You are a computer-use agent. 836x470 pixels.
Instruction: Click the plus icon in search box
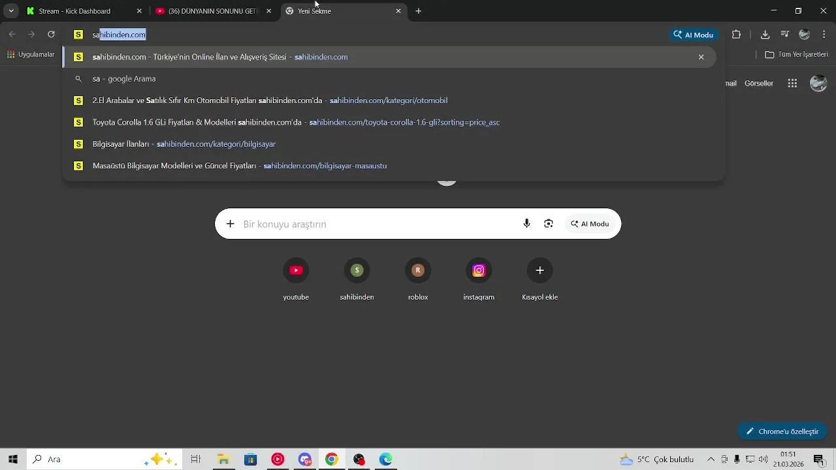pyautogui.click(x=230, y=224)
